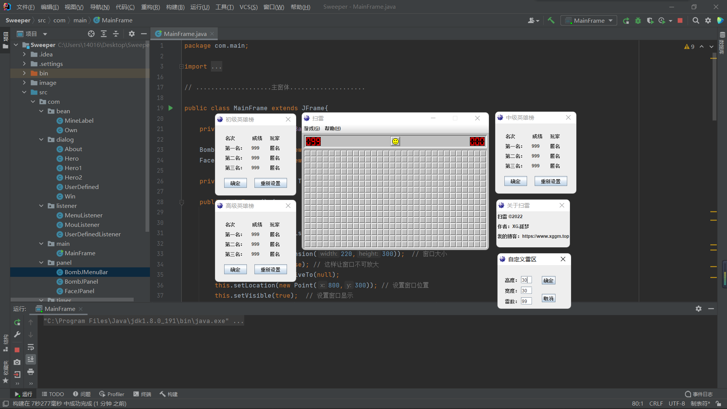This screenshot has height=409, width=727.
Task: Start debugging with the bug icon
Action: [638, 20]
